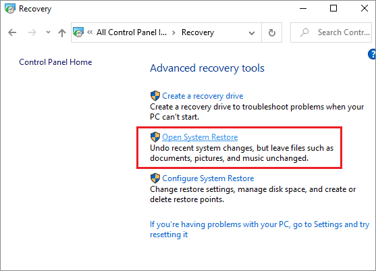Expand the address bar history chevron

(252, 33)
